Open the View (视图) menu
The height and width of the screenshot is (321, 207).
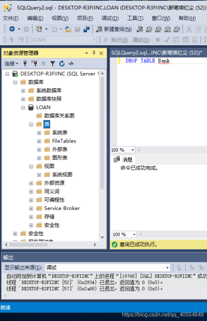(60, 18)
